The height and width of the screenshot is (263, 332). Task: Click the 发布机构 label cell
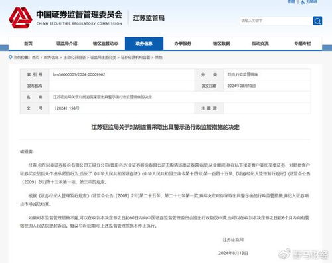click(35, 86)
